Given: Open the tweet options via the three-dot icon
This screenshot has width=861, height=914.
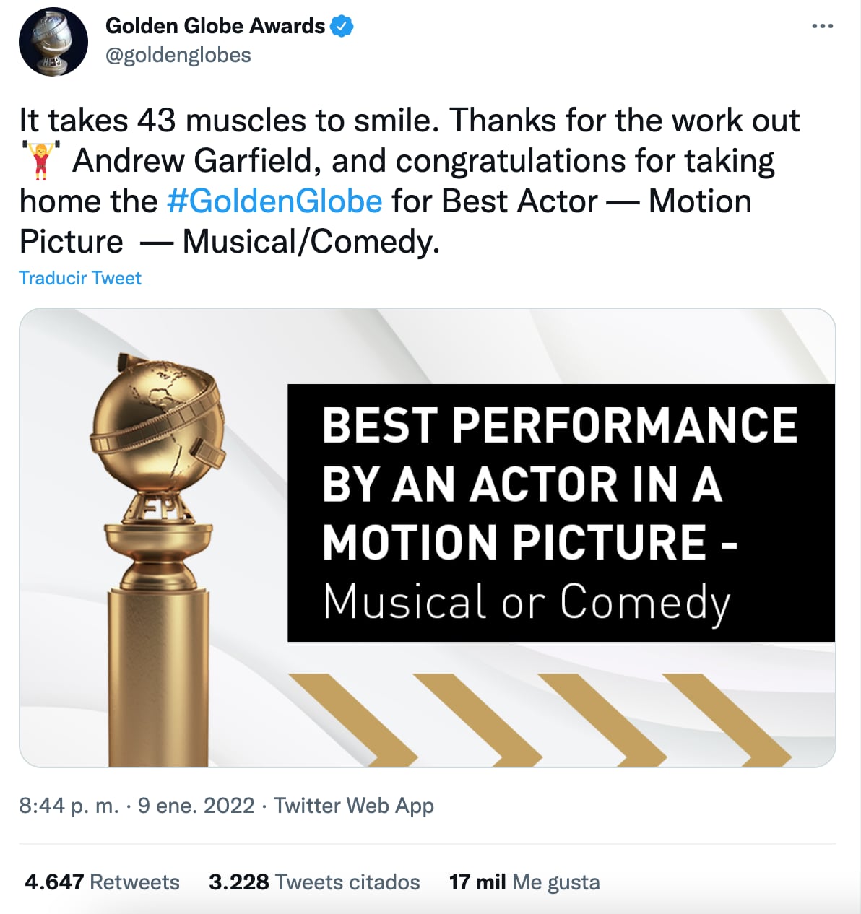Looking at the screenshot, I should pyautogui.click(x=822, y=25).
